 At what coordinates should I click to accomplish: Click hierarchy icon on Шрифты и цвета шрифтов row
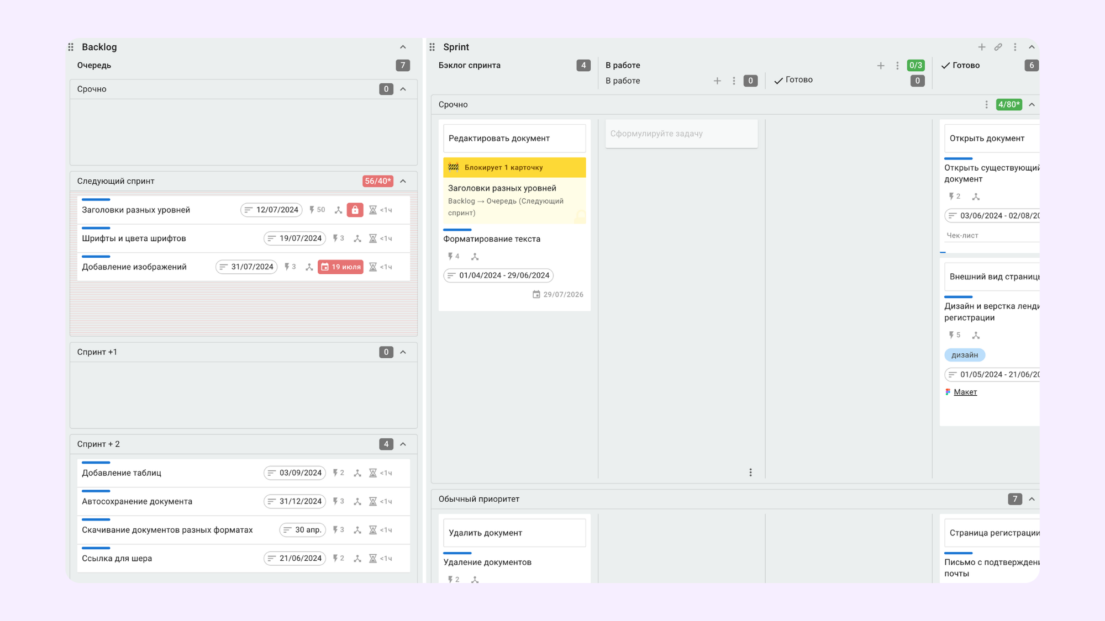357,238
